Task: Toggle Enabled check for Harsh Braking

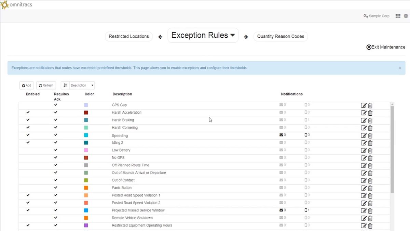Action: pyautogui.click(x=28, y=120)
